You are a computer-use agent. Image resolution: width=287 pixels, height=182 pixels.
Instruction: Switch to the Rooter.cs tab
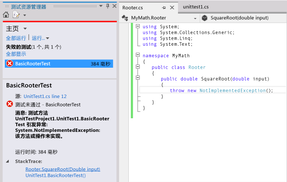pyautogui.click(x=133, y=7)
